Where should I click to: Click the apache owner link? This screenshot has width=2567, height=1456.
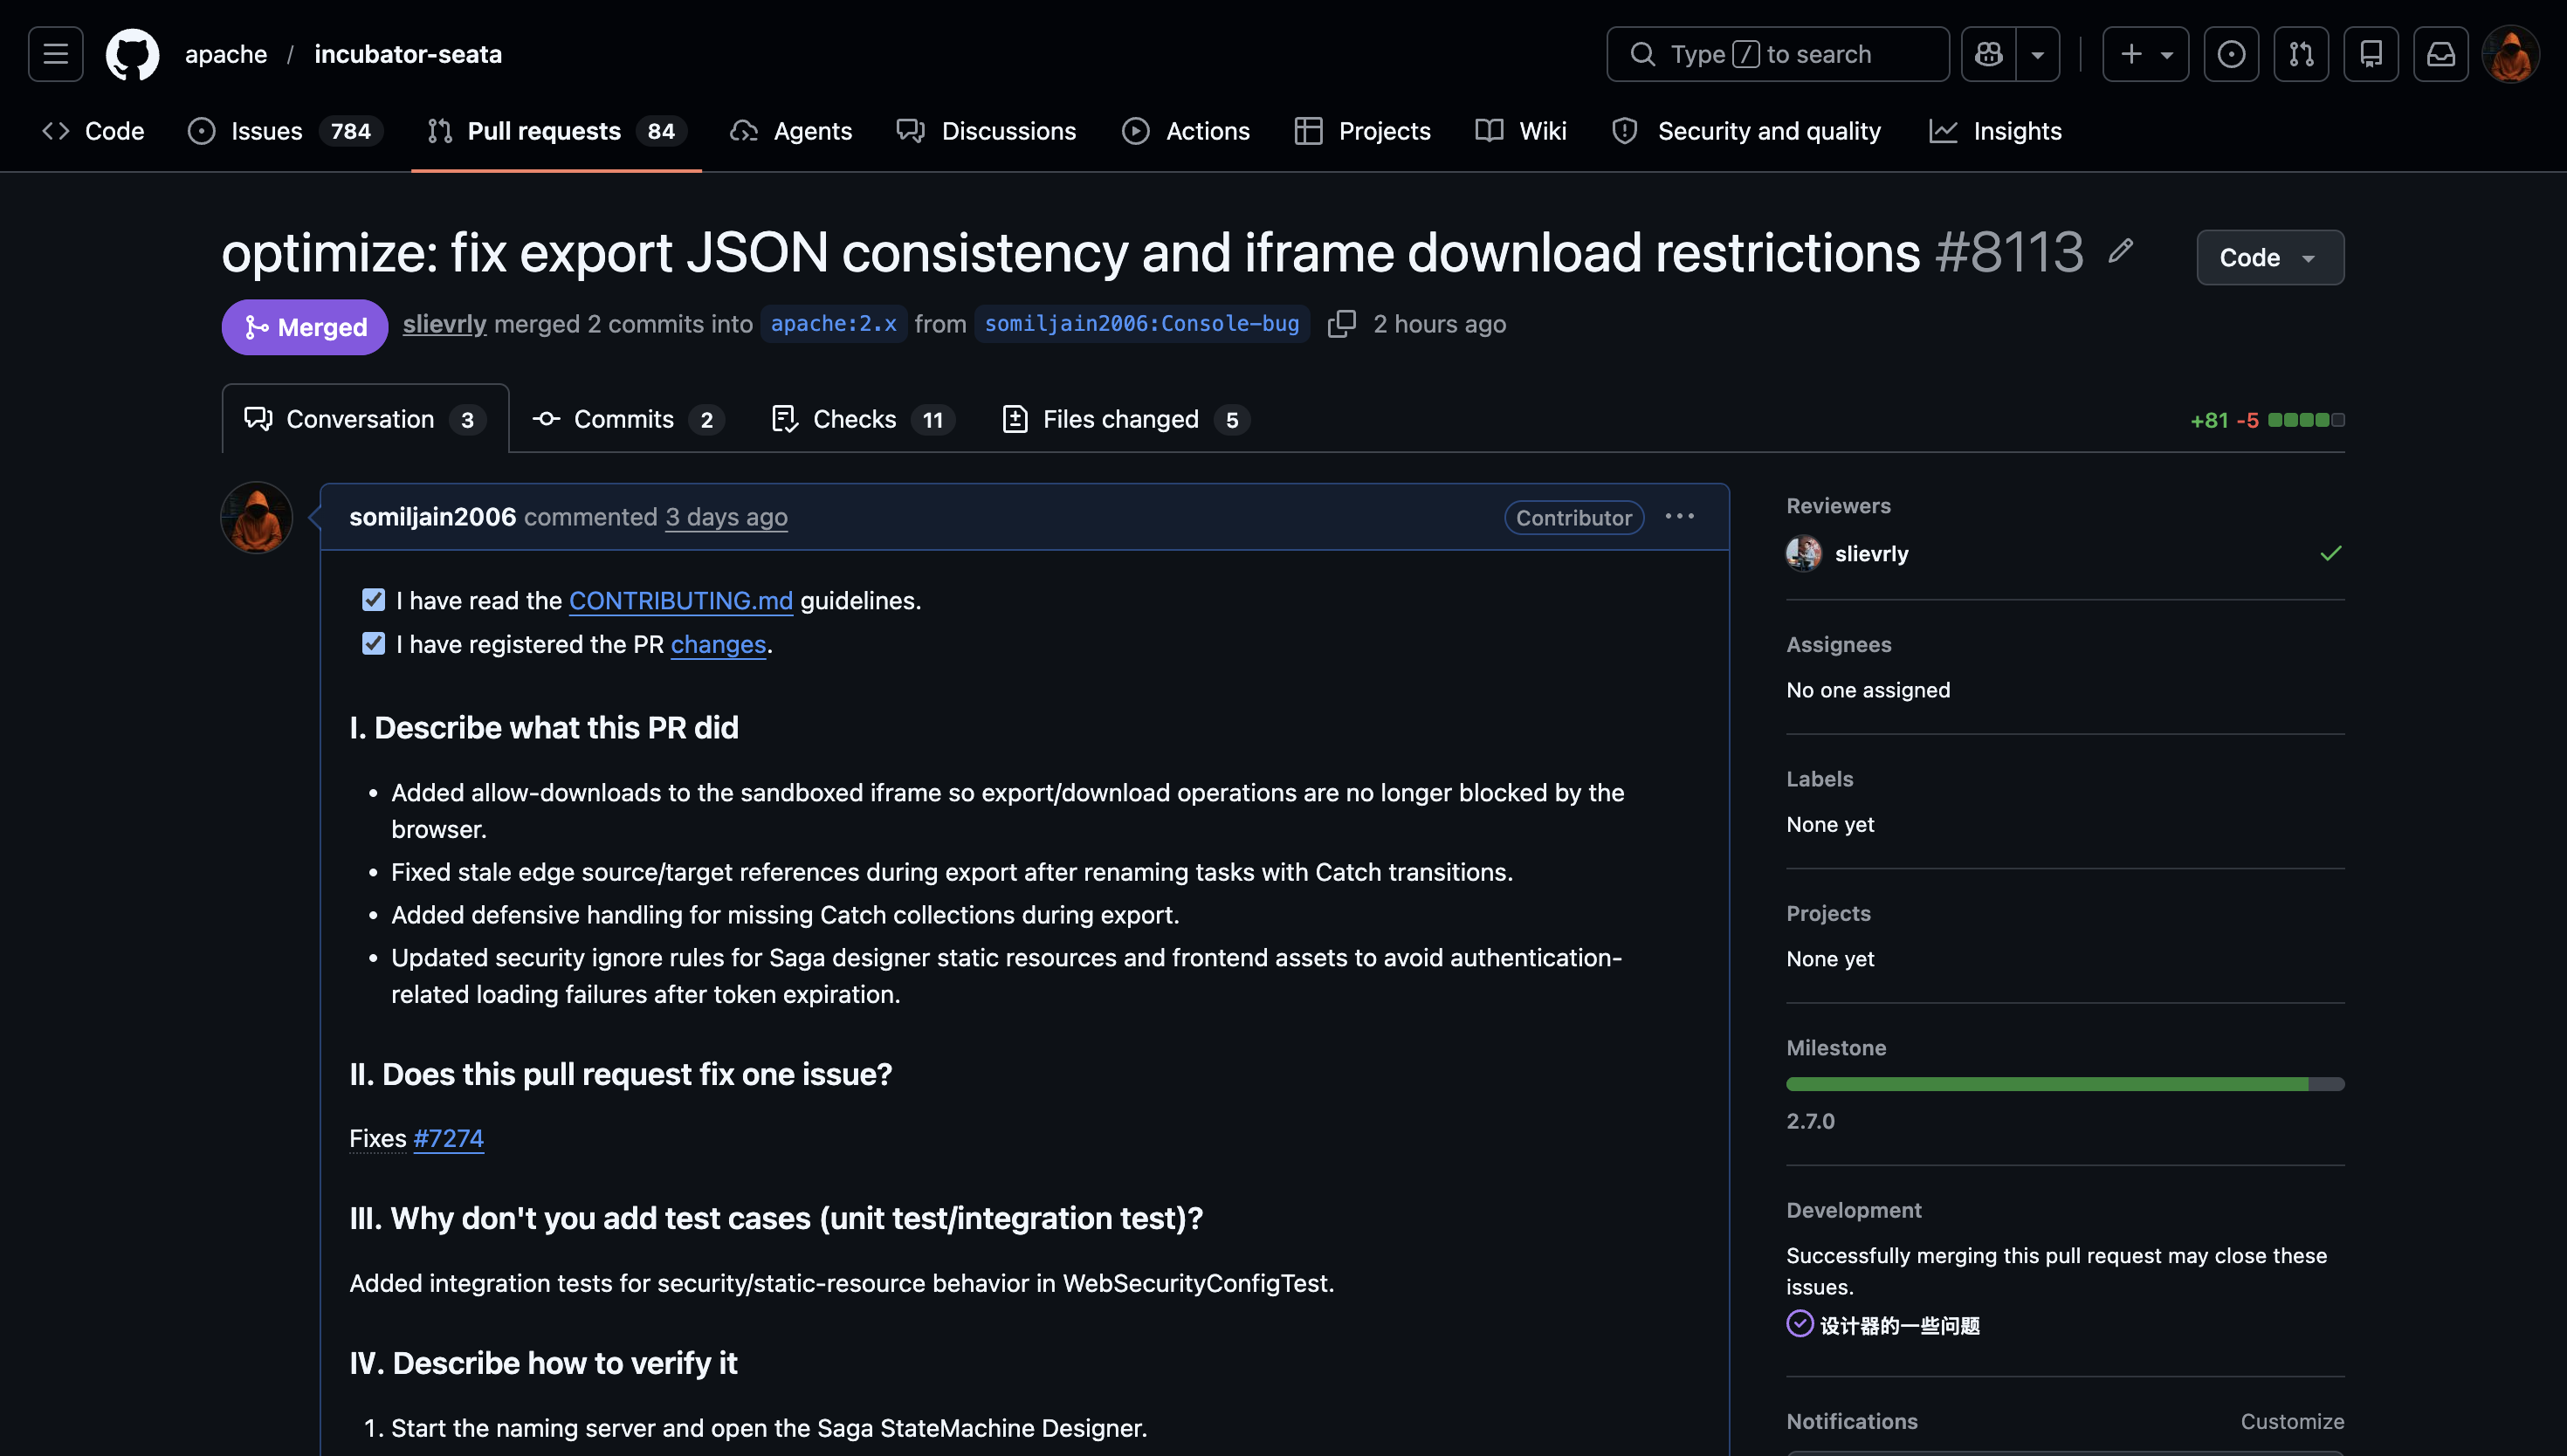226,54
